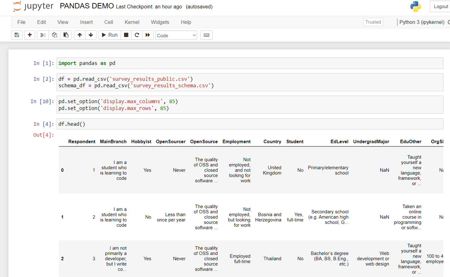Click the Student column header
The width and height of the screenshot is (450, 277).
pos(295,141)
